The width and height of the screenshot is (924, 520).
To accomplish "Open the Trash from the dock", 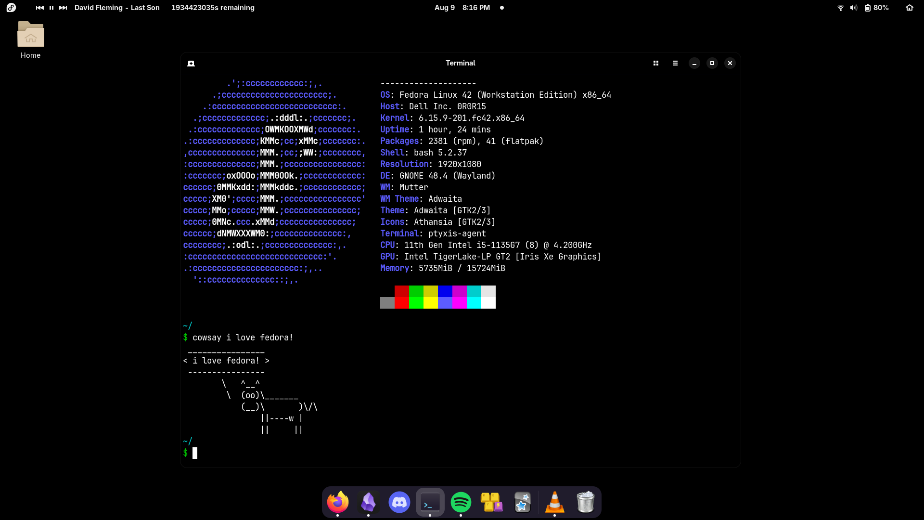I will click(586, 502).
